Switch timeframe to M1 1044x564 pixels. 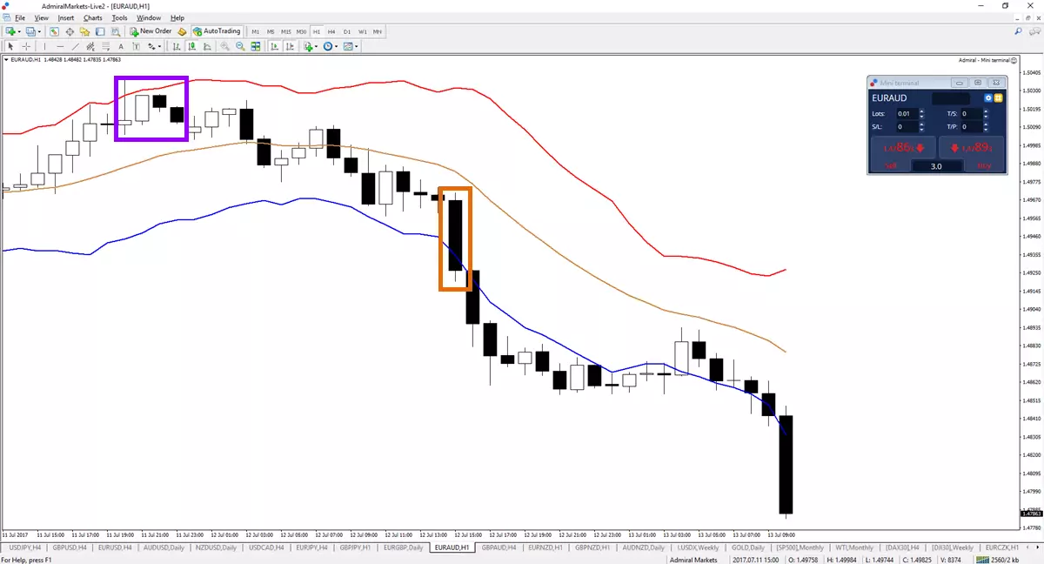(x=255, y=31)
